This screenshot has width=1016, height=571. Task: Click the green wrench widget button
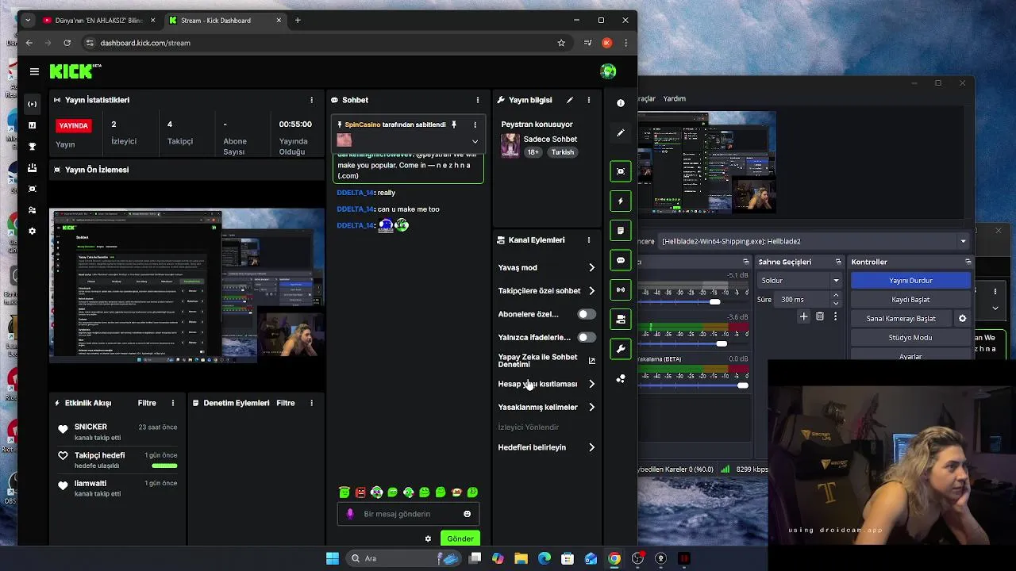[621, 349]
